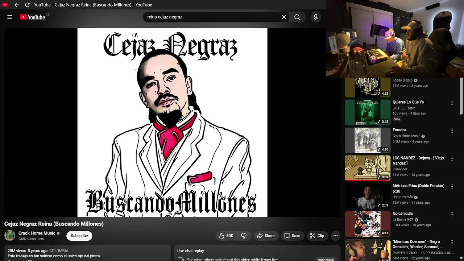The image size is (464, 261).
Task: Go to the YouTube home logo
Action: pyautogui.click(x=33, y=17)
